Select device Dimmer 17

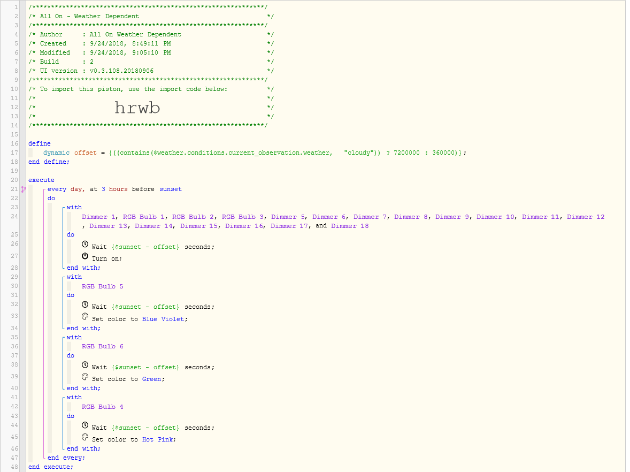click(x=289, y=226)
